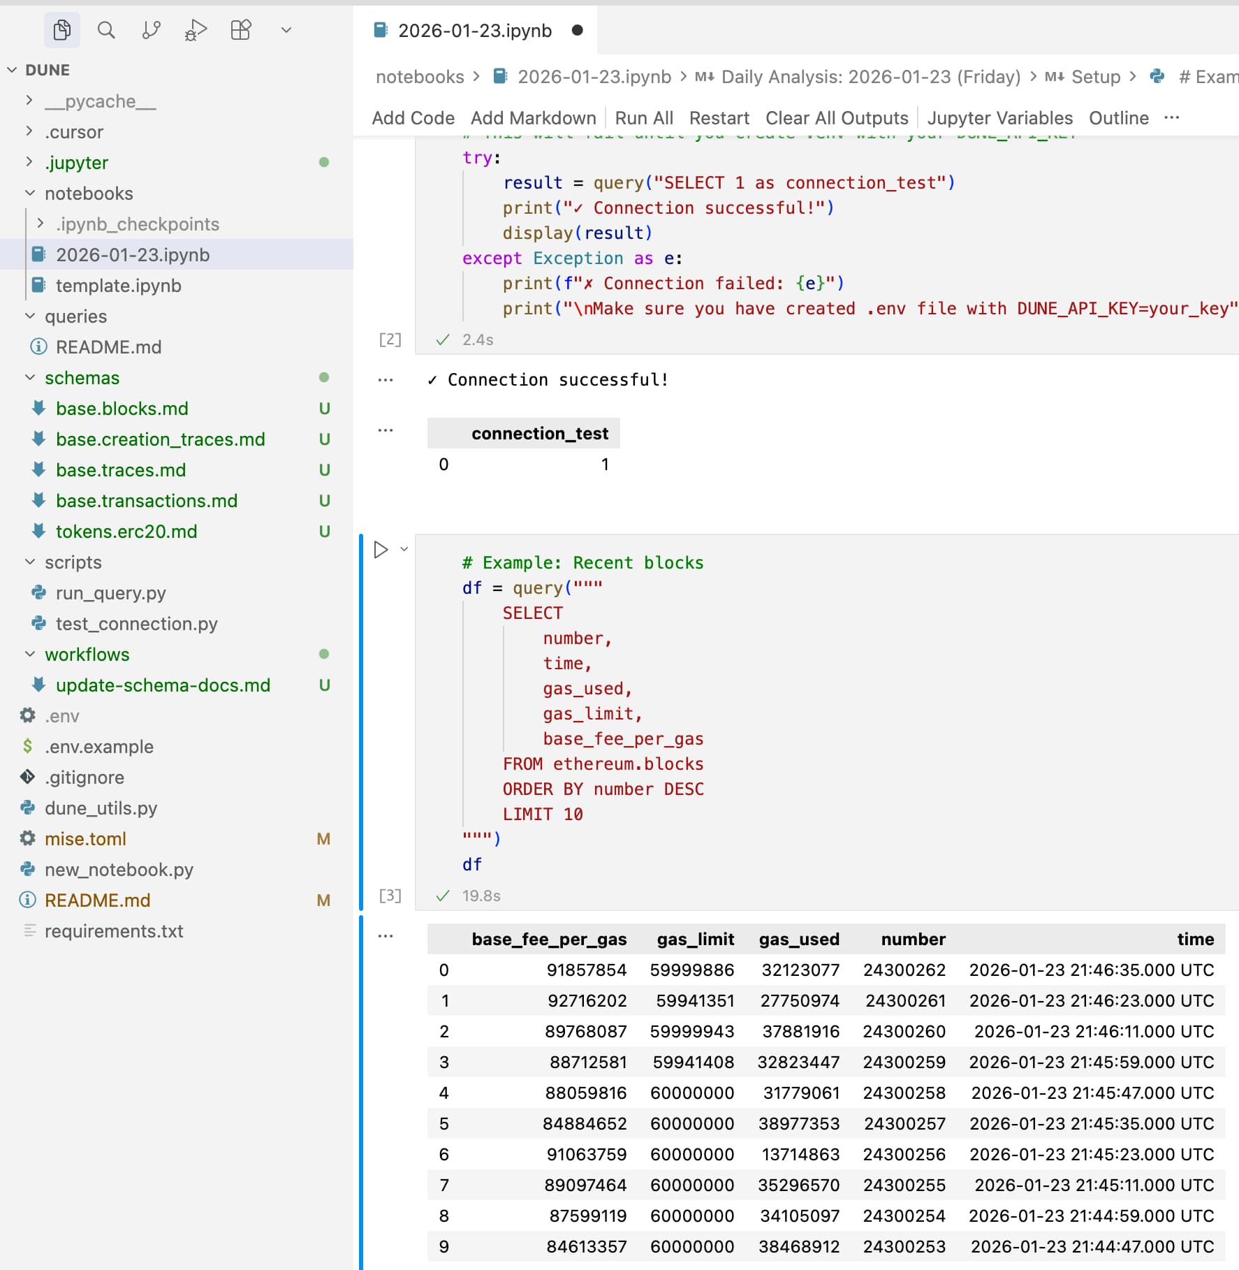Open Jupyter Variables panel
1239x1270 pixels.
pos(999,118)
